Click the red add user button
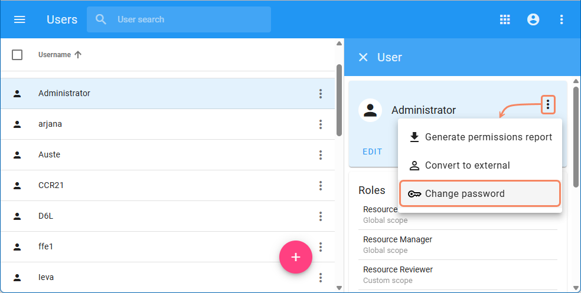 (x=295, y=257)
